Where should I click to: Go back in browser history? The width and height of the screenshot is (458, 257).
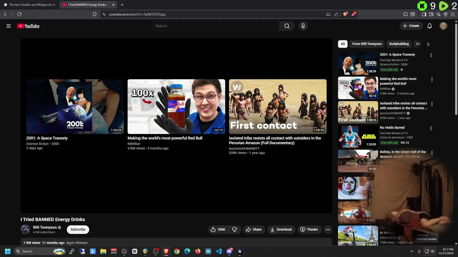tap(5, 14)
